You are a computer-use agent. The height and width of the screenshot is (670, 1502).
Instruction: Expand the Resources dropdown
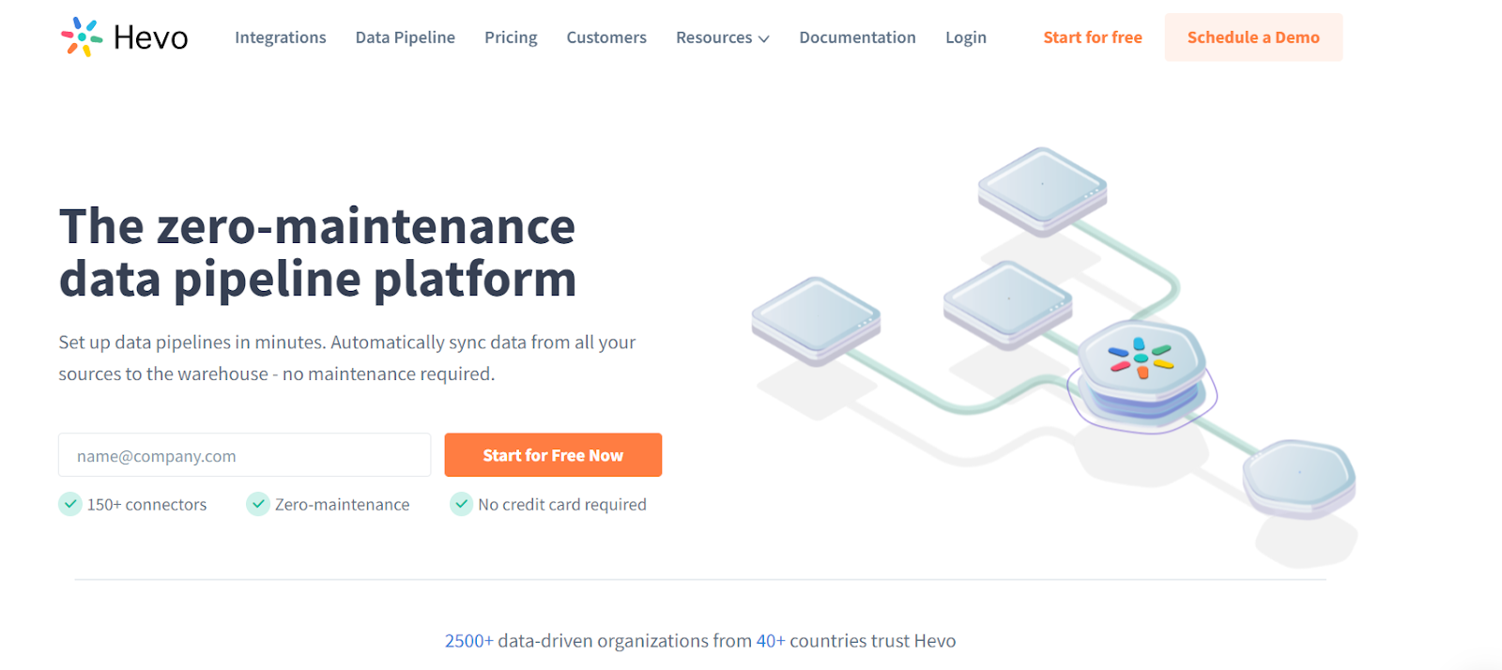723,38
